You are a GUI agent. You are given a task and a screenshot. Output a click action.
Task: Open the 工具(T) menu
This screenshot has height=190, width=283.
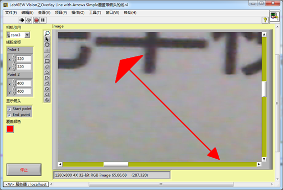[95, 12]
